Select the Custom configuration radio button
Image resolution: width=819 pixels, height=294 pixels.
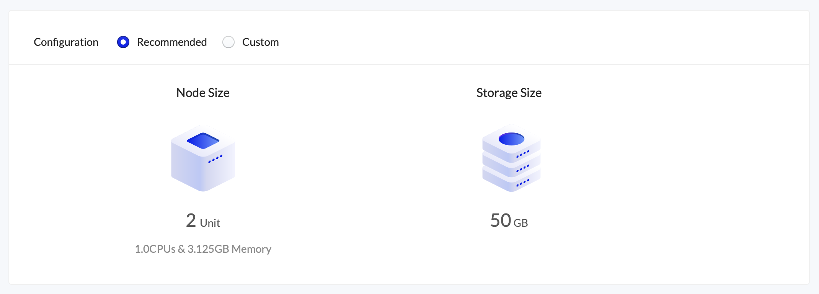228,42
